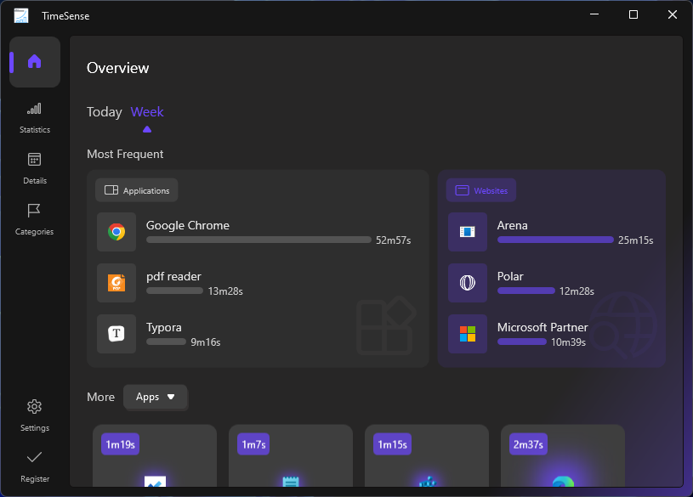Screen dimensions: 693x497
Task: Open the Apps dropdown next to More
Action: click(x=156, y=397)
